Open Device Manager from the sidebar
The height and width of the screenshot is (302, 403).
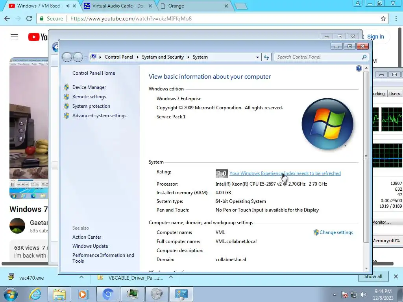click(x=89, y=87)
